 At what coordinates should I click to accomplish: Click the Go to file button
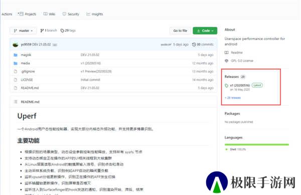[180, 31]
